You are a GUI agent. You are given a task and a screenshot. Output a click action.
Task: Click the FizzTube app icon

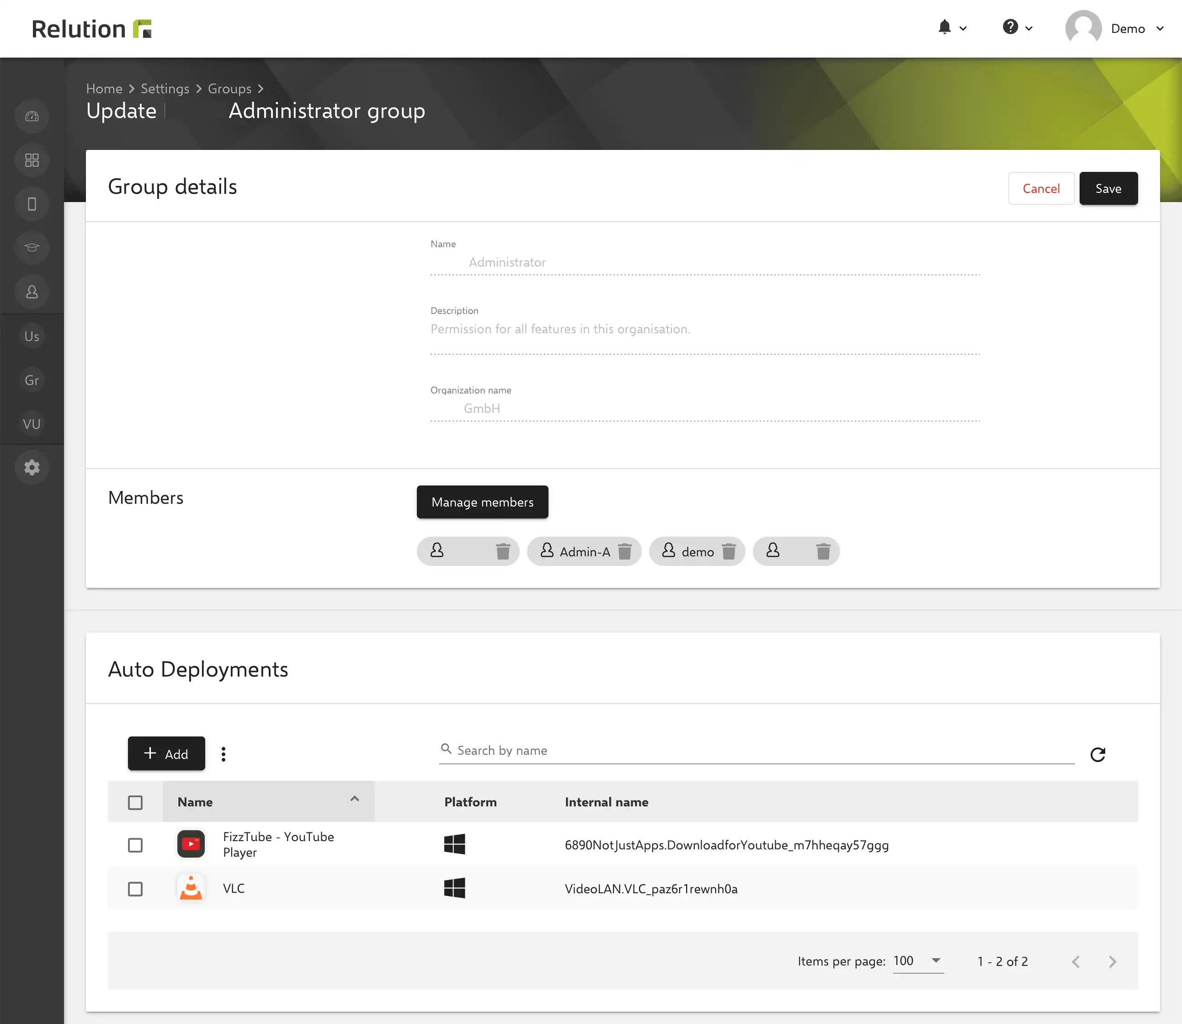tap(191, 844)
